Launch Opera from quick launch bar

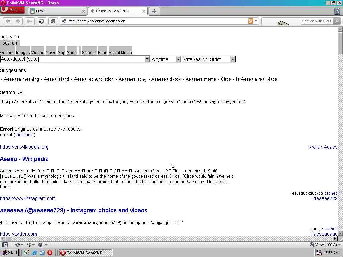coord(50,253)
